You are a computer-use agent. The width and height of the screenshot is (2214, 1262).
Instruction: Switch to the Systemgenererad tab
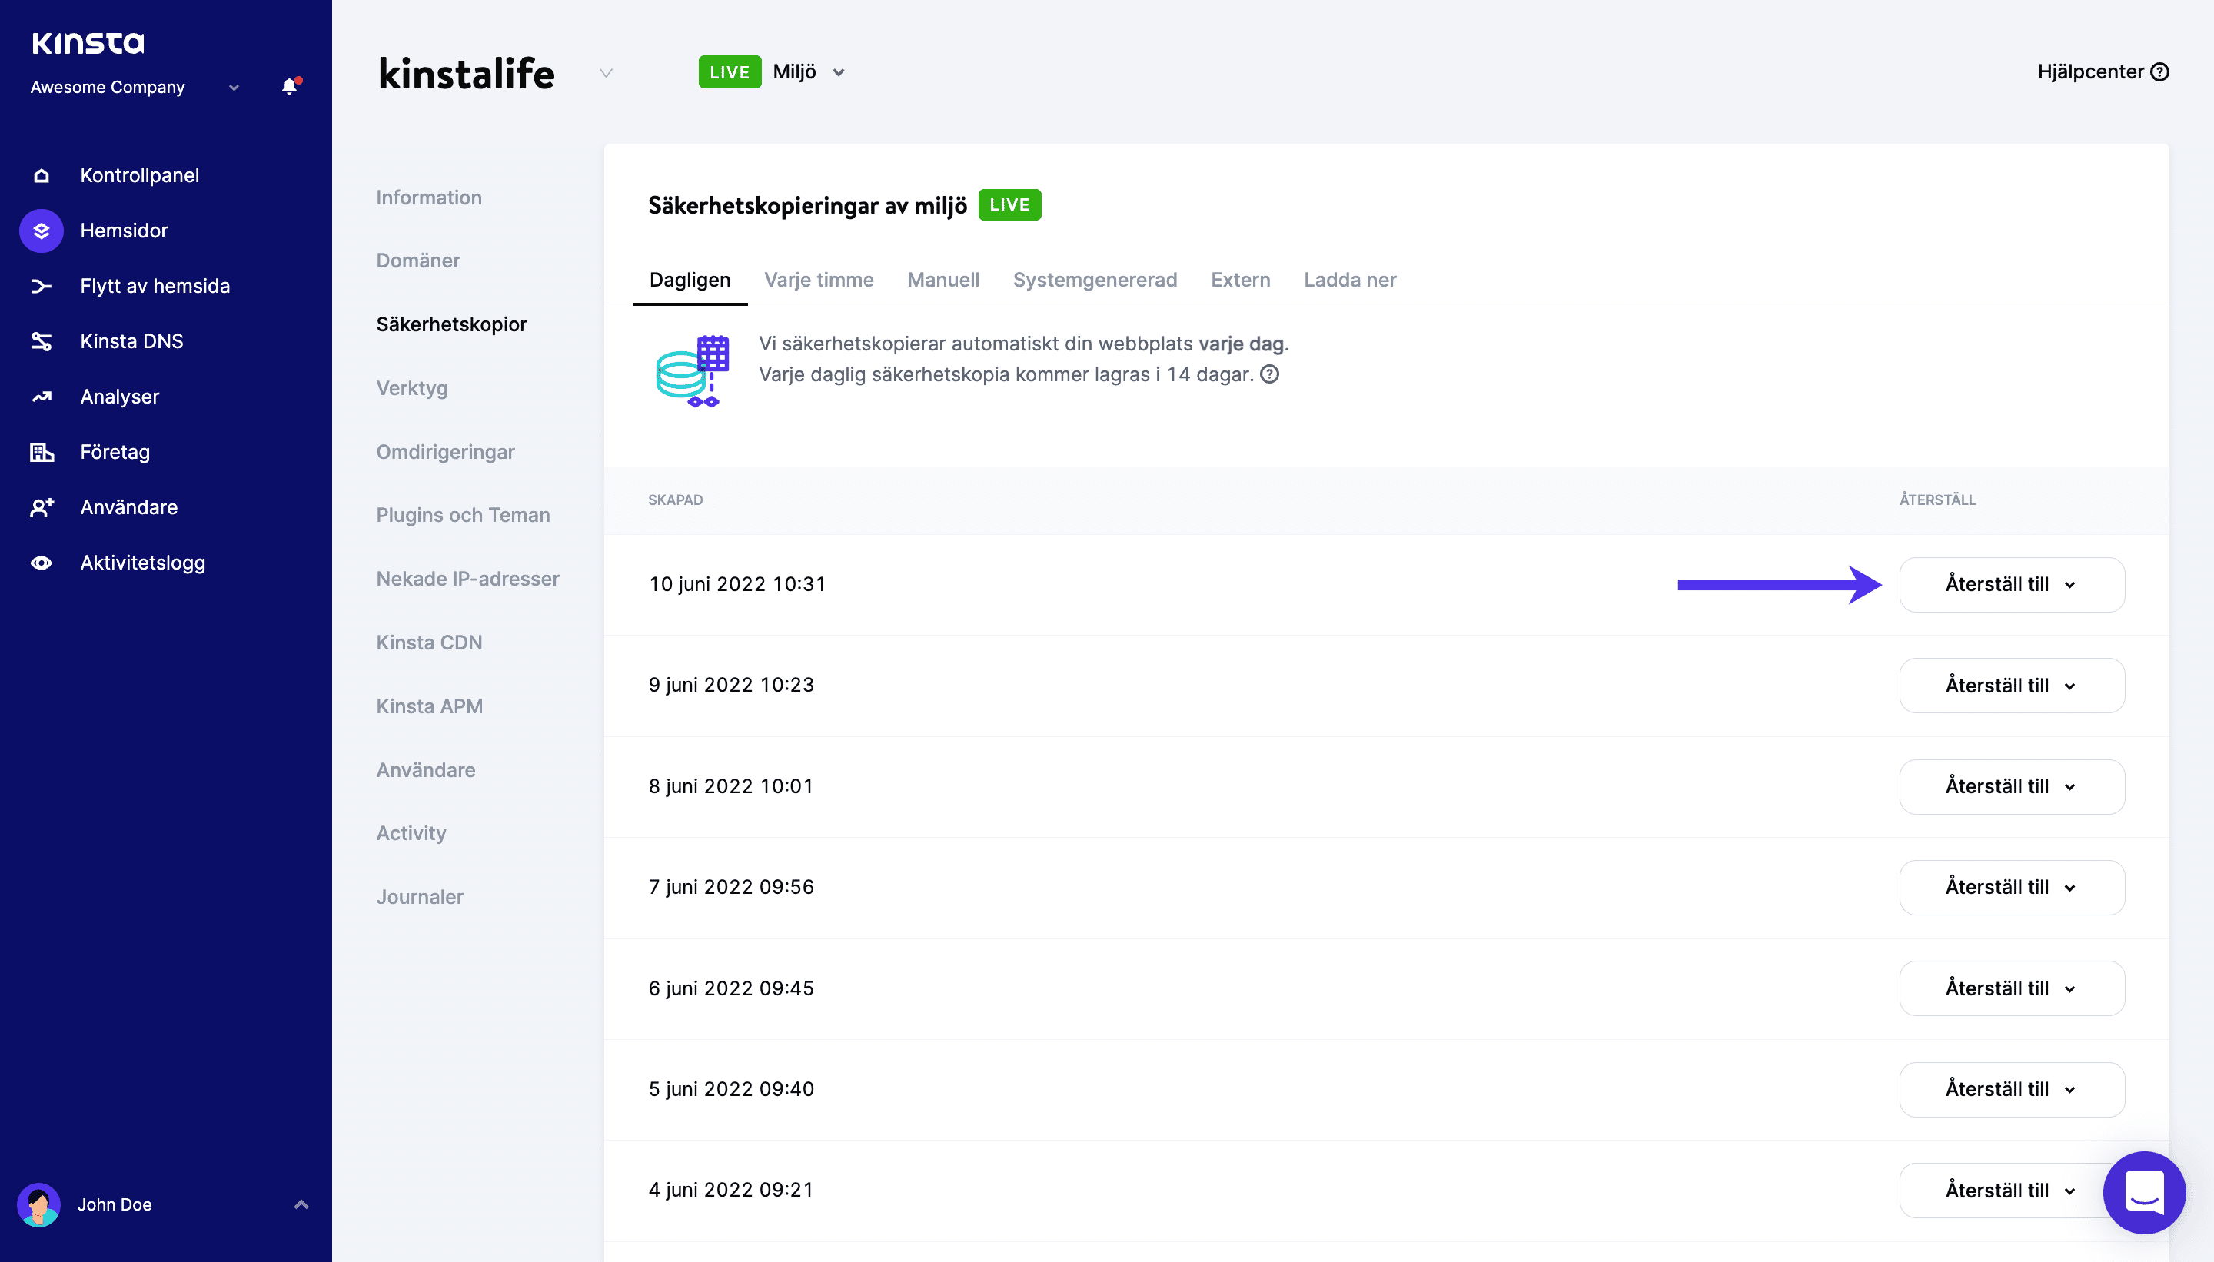(x=1095, y=280)
